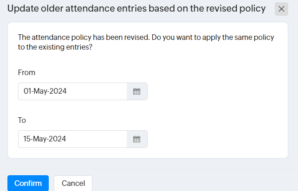Viewport: 298px width, 191px height.
Task: Click the From date field showing 01-May-2024
Action: pos(72,91)
